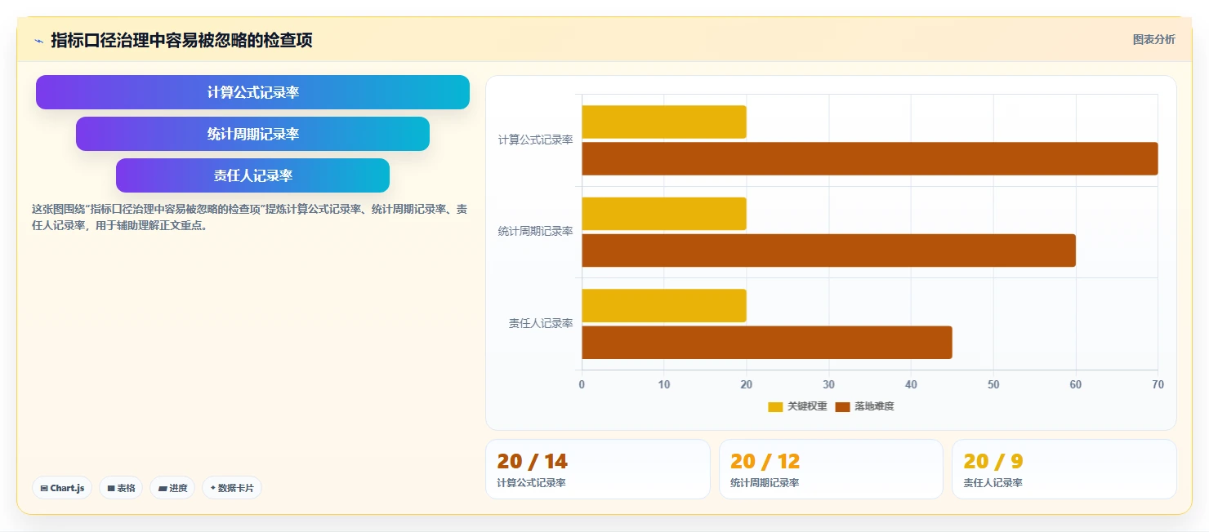This screenshot has width=1209, height=532.
Task: Open the 20 / 14 data card
Action: click(x=598, y=469)
